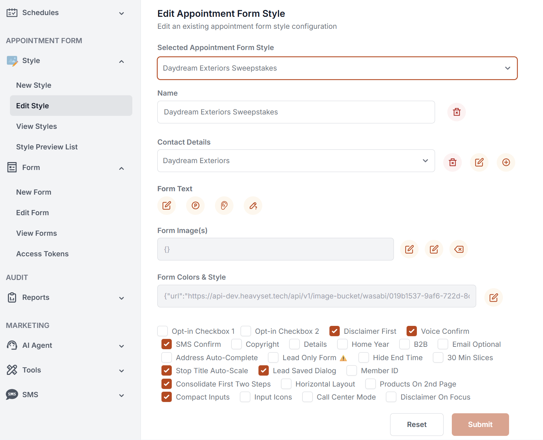543x440 pixels.
Task: Click the ear Form Text icon
Action: tap(224, 206)
